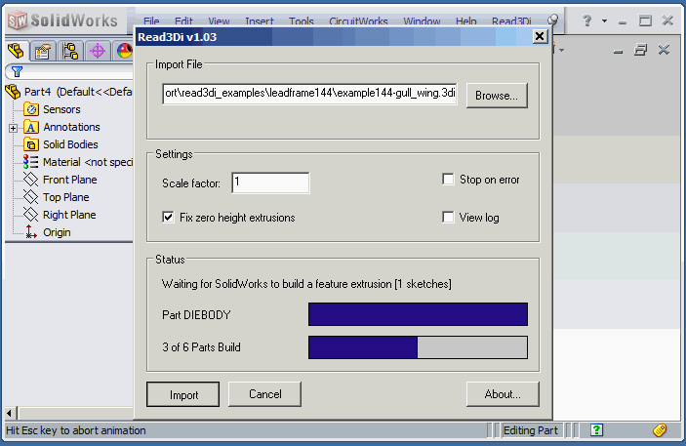Click the SolidWorks help question mark

[587, 20]
